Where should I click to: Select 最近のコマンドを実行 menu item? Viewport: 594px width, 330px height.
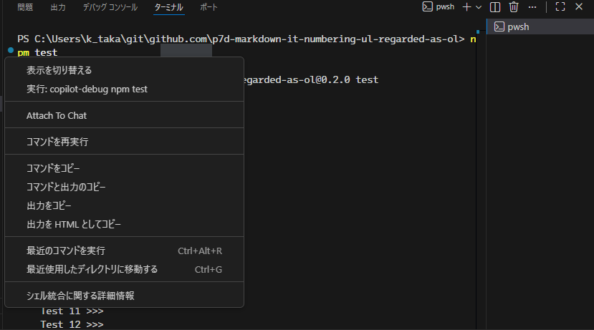[x=66, y=251]
